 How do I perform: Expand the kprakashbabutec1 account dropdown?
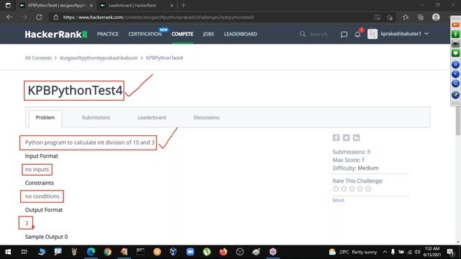(405, 34)
